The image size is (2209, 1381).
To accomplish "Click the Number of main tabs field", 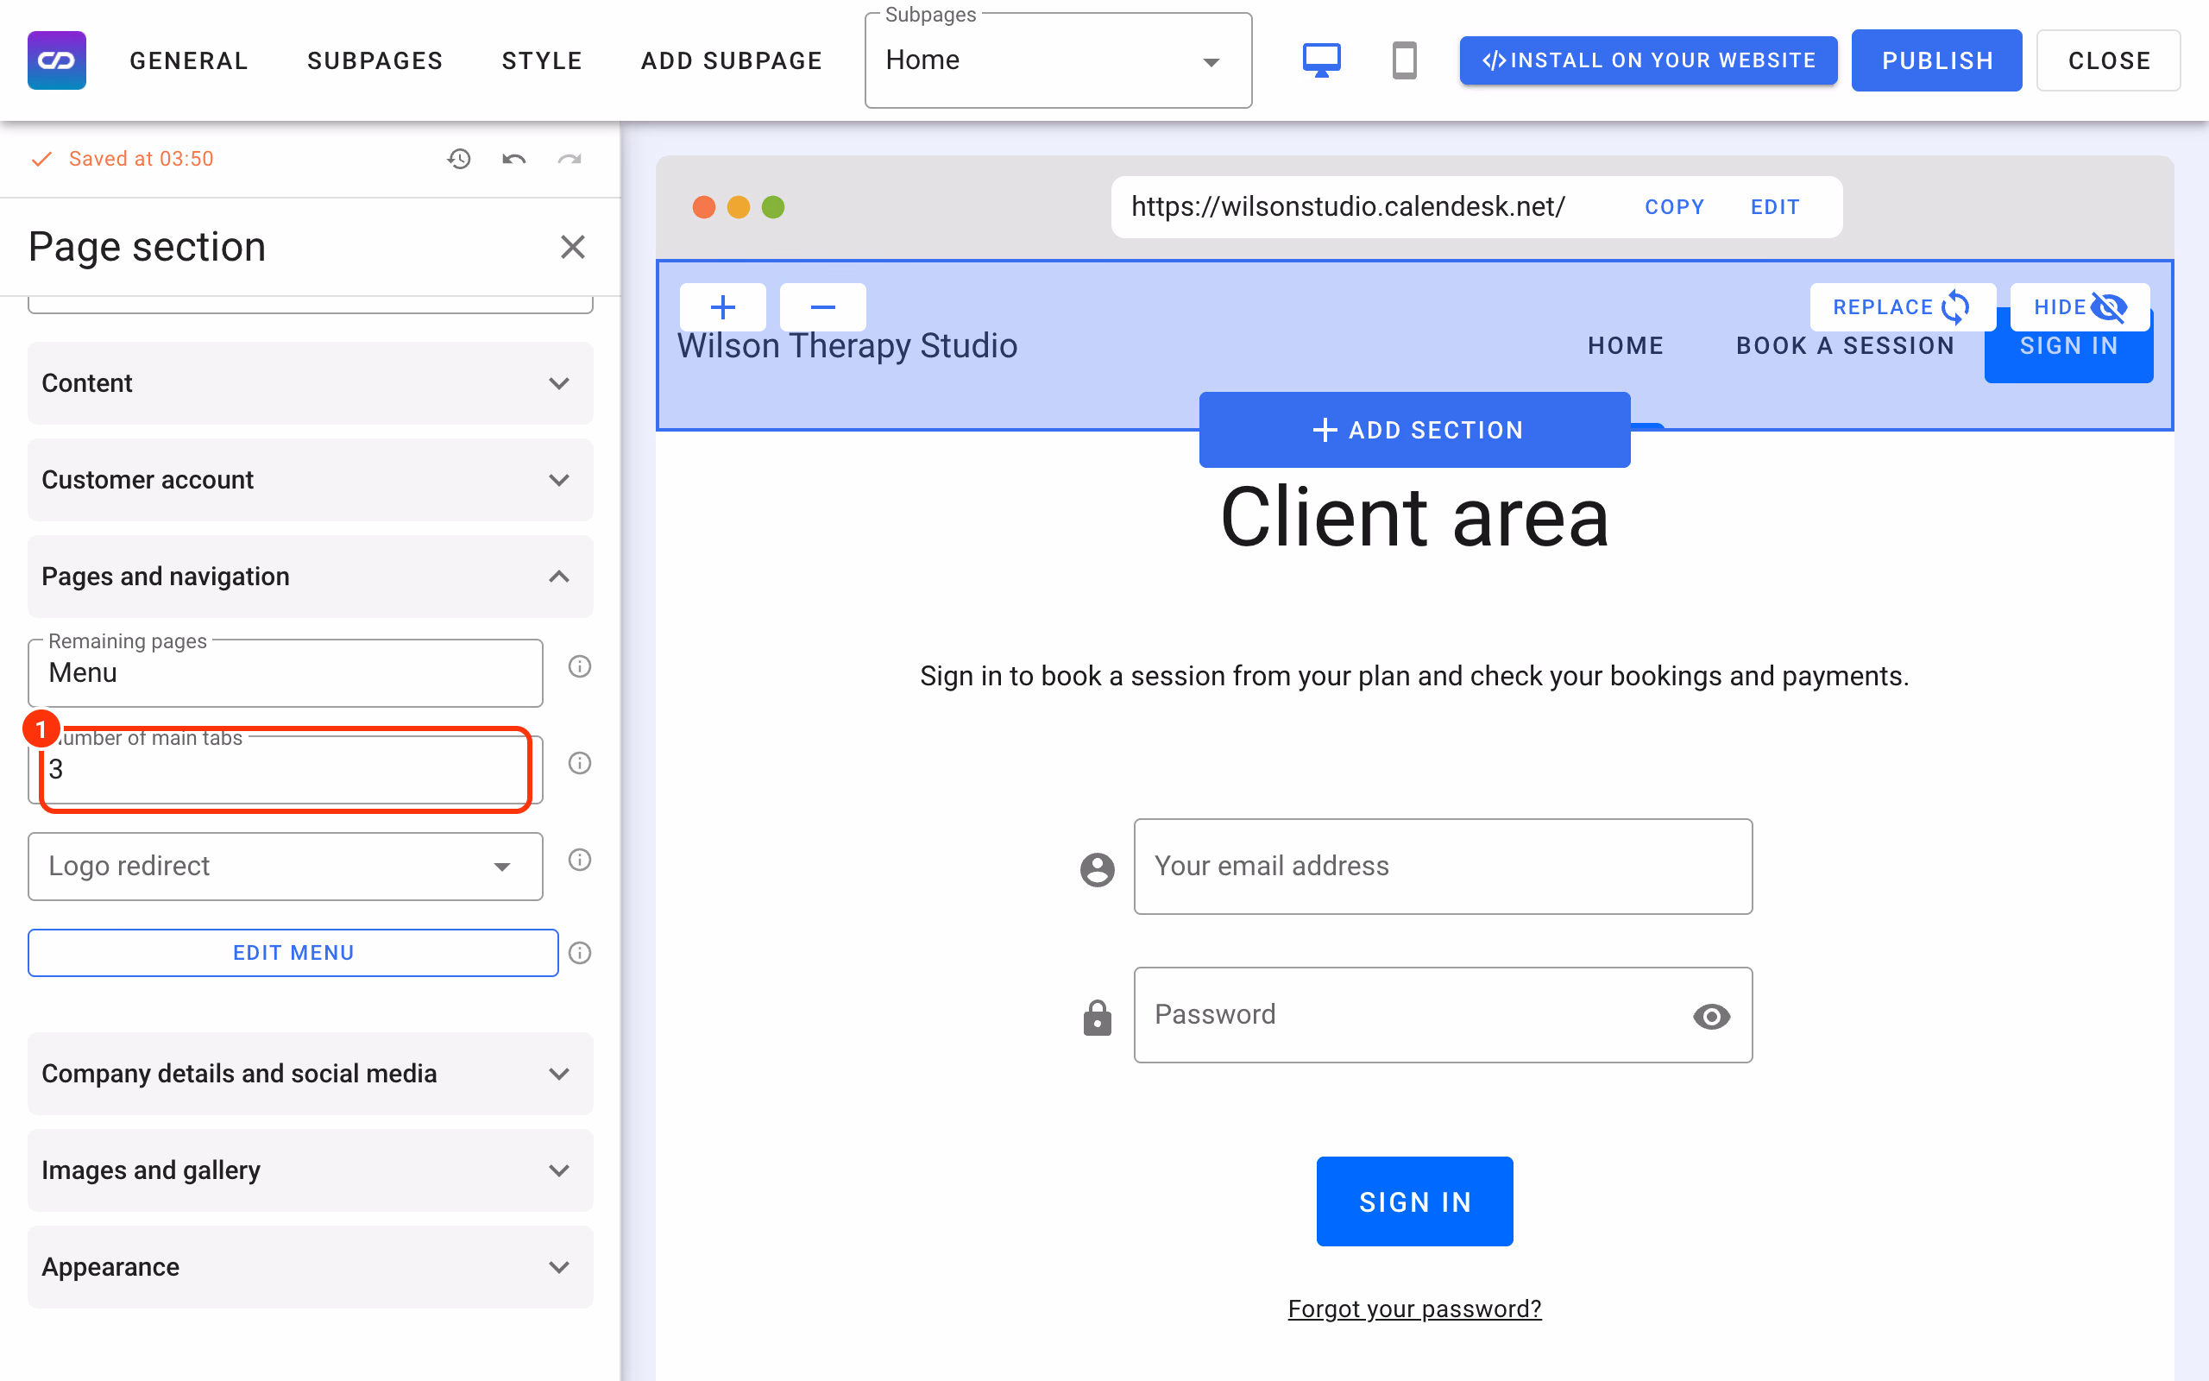I will pyautogui.click(x=285, y=770).
